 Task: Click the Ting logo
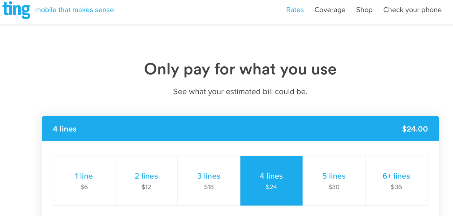(x=16, y=10)
